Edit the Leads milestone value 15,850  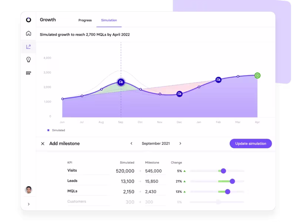pos(152,181)
